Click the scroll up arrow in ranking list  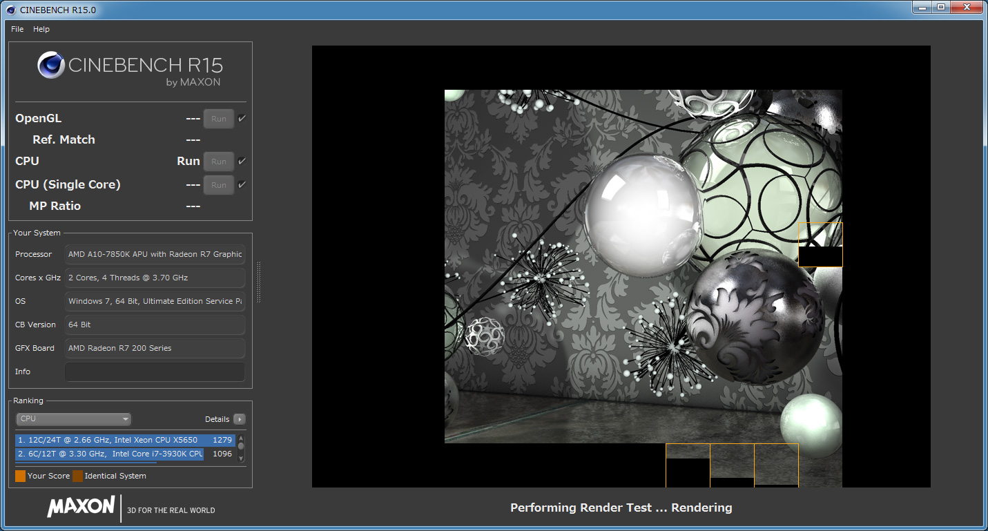pos(241,438)
